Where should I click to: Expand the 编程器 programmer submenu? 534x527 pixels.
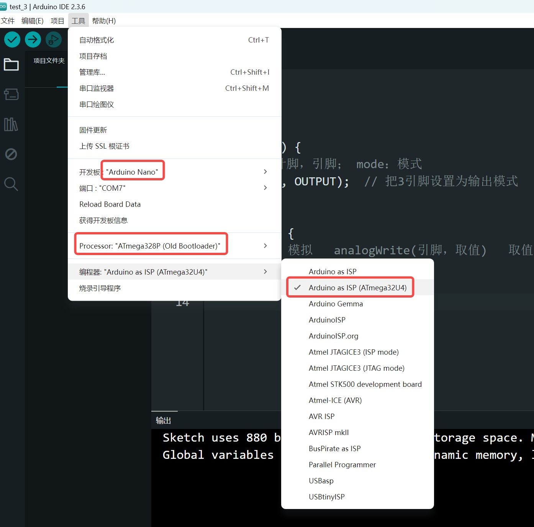pos(174,272)
